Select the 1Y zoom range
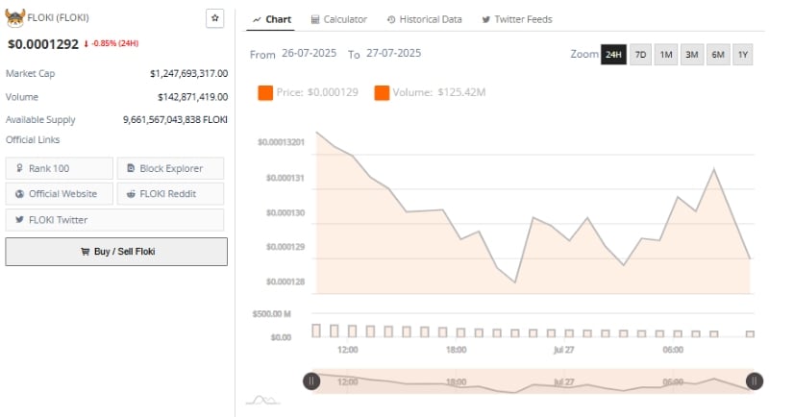 (x=742, y=55)
